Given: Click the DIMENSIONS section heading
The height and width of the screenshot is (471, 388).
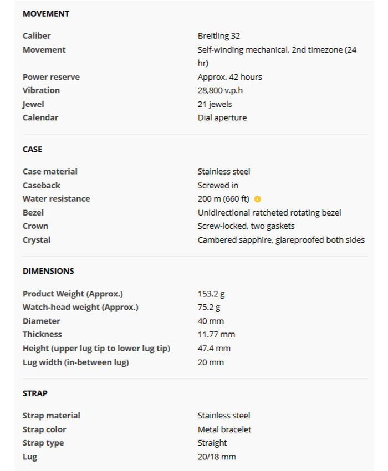Looking at the screenshot, I should coord(48,271).
